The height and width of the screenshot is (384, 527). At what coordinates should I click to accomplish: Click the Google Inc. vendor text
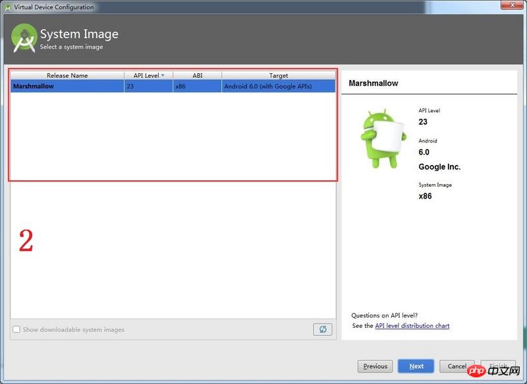click(x=439, y=166)
